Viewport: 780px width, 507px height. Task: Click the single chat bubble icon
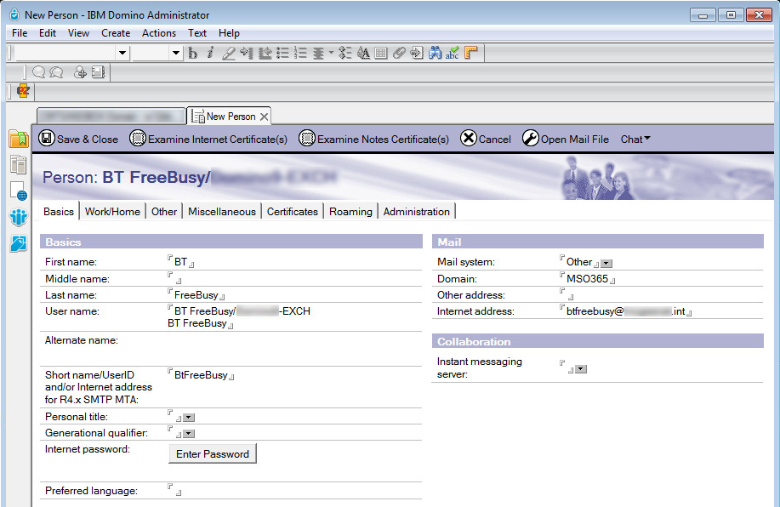(x=39, y=72)
